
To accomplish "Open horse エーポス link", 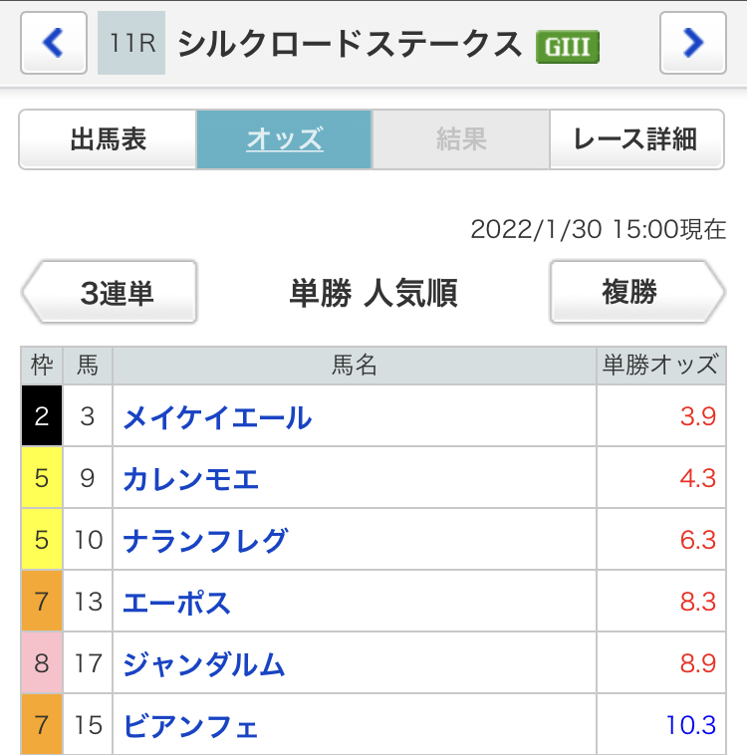I will pos(176,602).
